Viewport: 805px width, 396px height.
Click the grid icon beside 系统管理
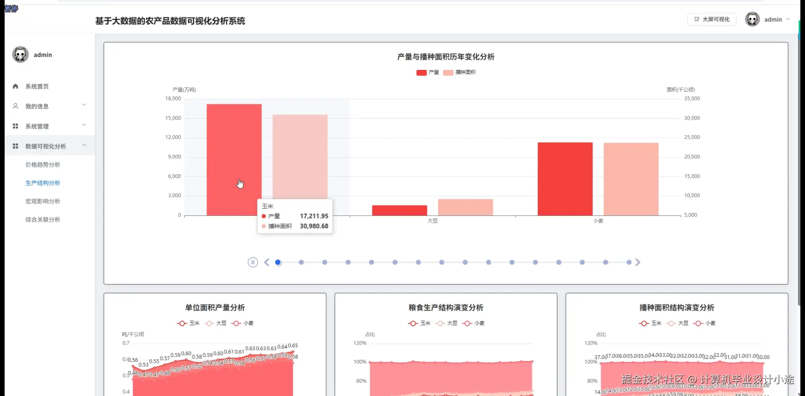click(x=16, y=126)
